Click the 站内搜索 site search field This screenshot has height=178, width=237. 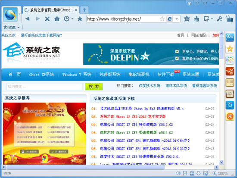coord(44,87)
